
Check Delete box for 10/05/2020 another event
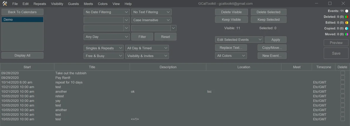(342, 110)
